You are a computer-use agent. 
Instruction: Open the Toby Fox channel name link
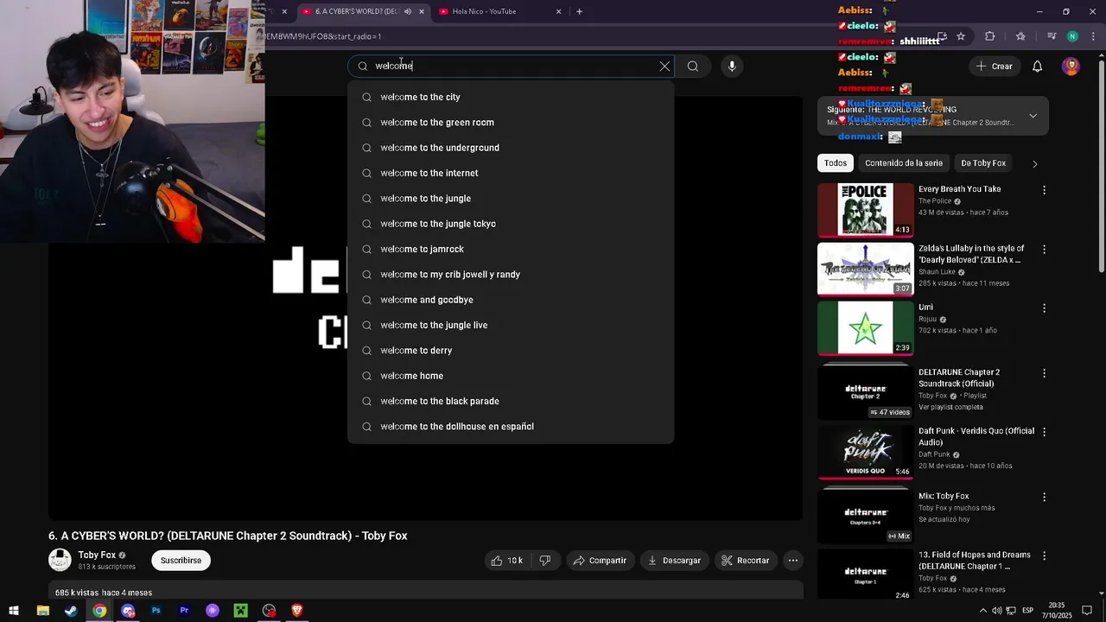coord(97,555)
